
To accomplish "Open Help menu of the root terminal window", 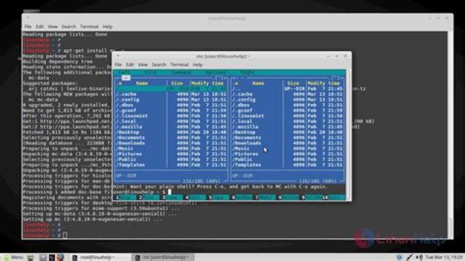I will click(x=108, y=26).
